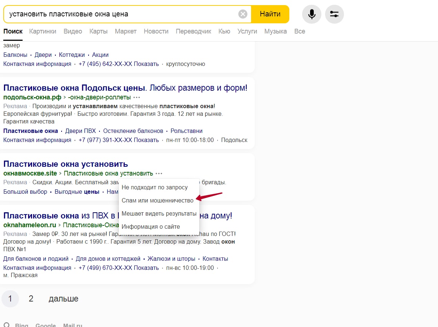This screenshot has height=327, width=438.
Task: Switch to the Маркет tab
Action: point(126,31)
